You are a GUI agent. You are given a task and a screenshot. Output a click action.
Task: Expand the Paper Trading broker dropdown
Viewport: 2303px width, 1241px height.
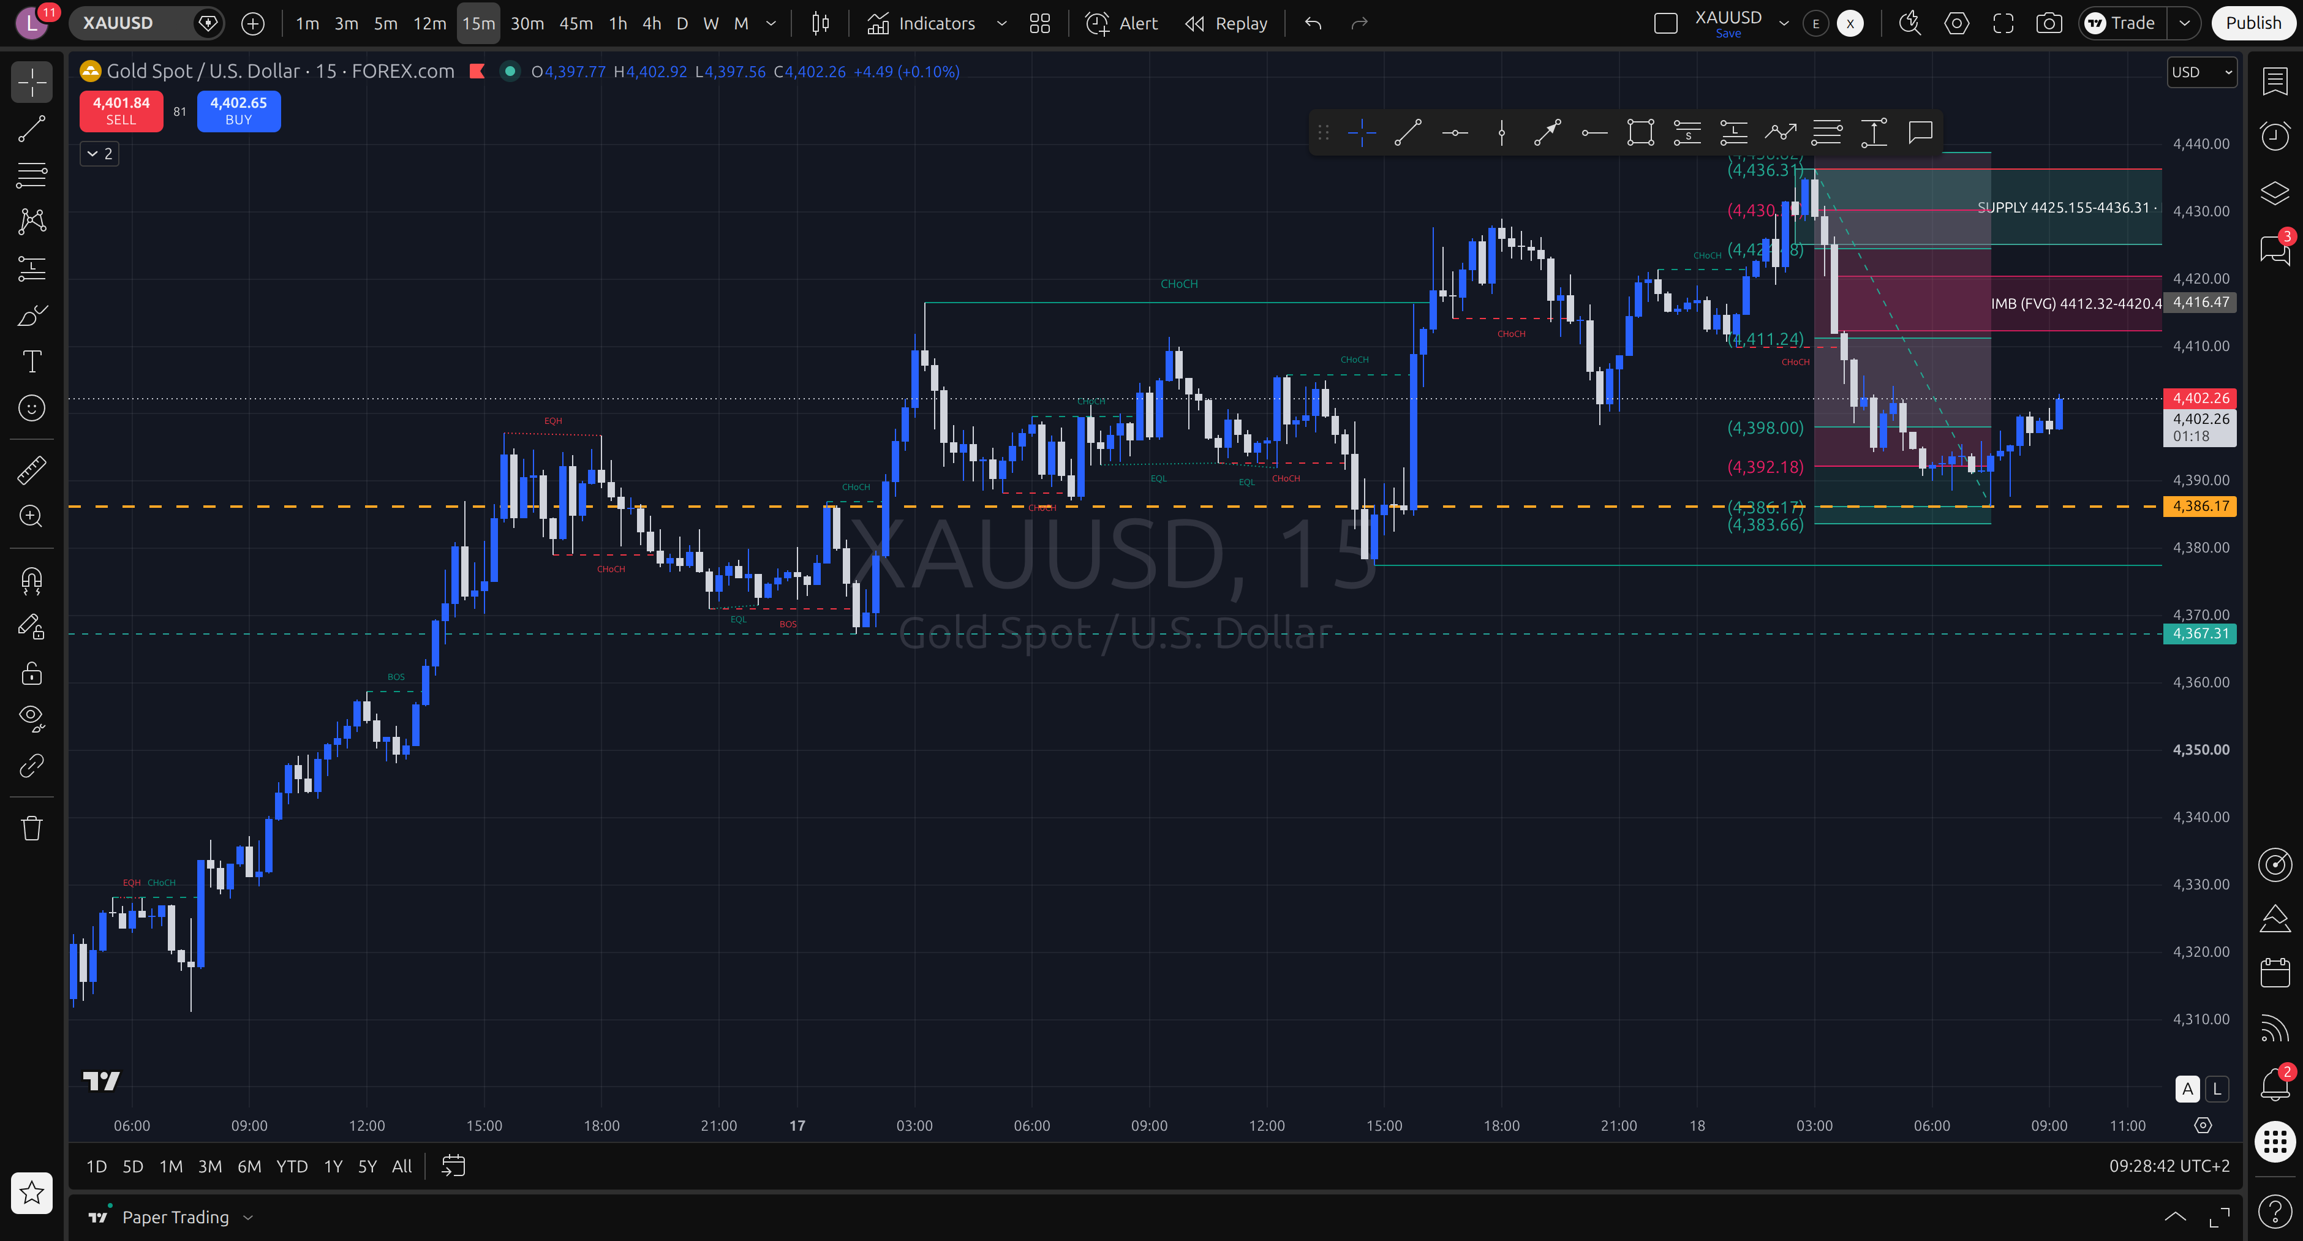click(x=247, y=1217)
